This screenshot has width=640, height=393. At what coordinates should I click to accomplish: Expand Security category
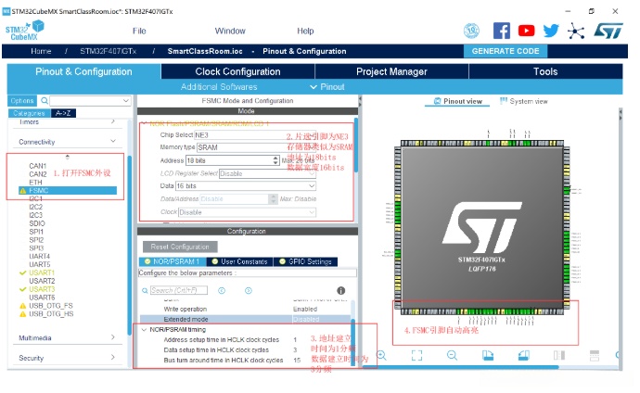coord(113,357)
